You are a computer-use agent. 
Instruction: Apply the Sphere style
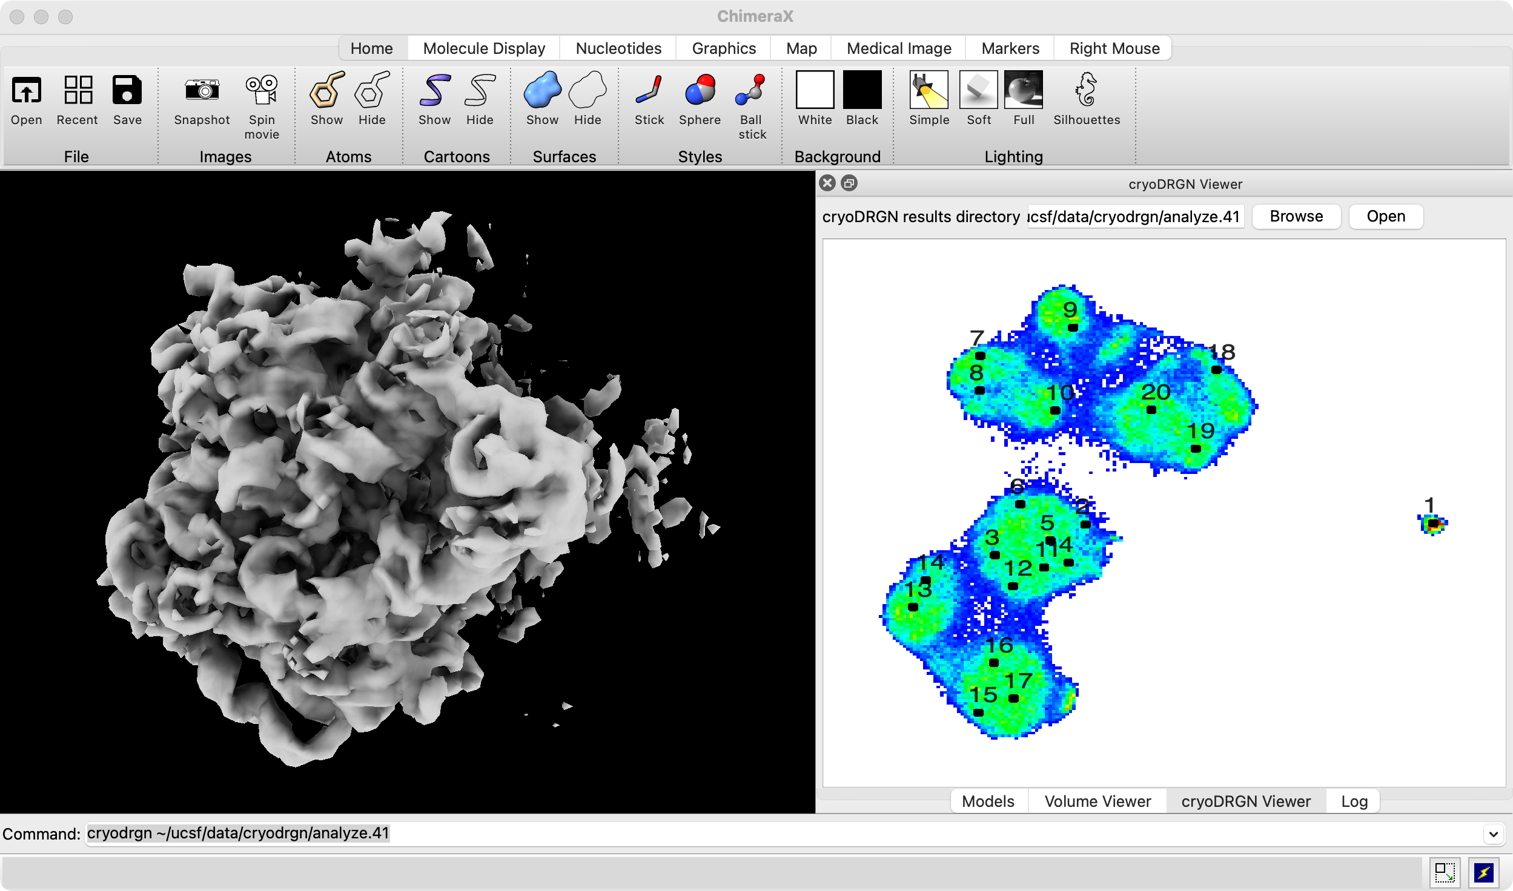point(700,91)
